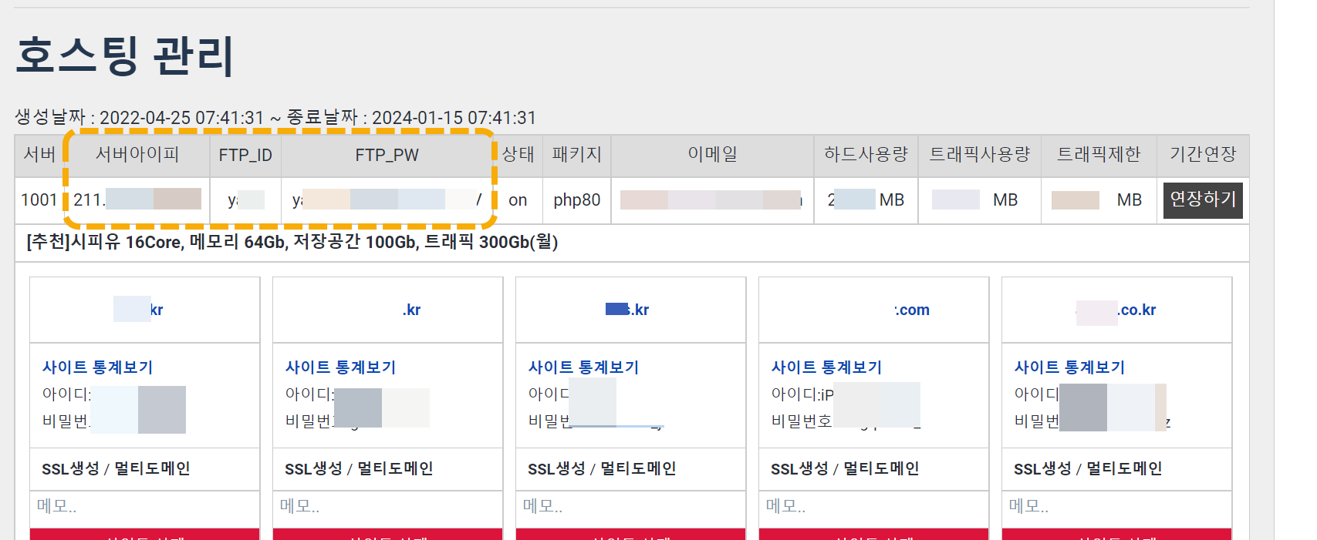1317x540 pixels.
Task: Click the 상태 column header
Action: (518, 155)
